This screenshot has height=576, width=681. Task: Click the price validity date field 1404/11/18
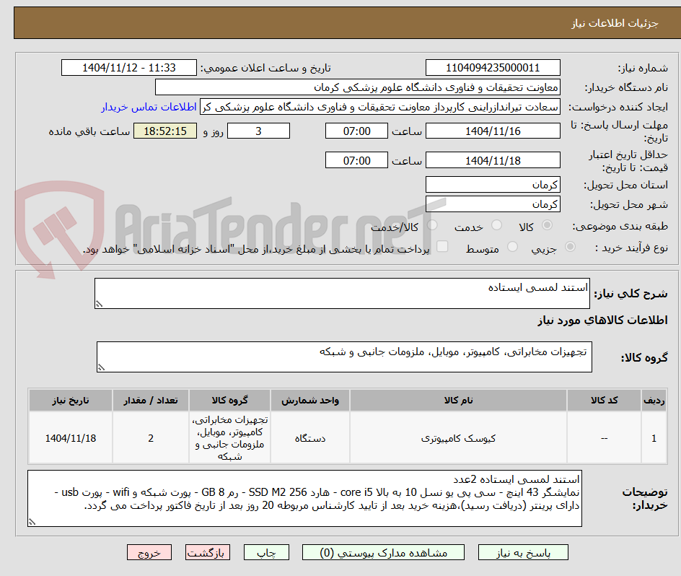[493, 160]
